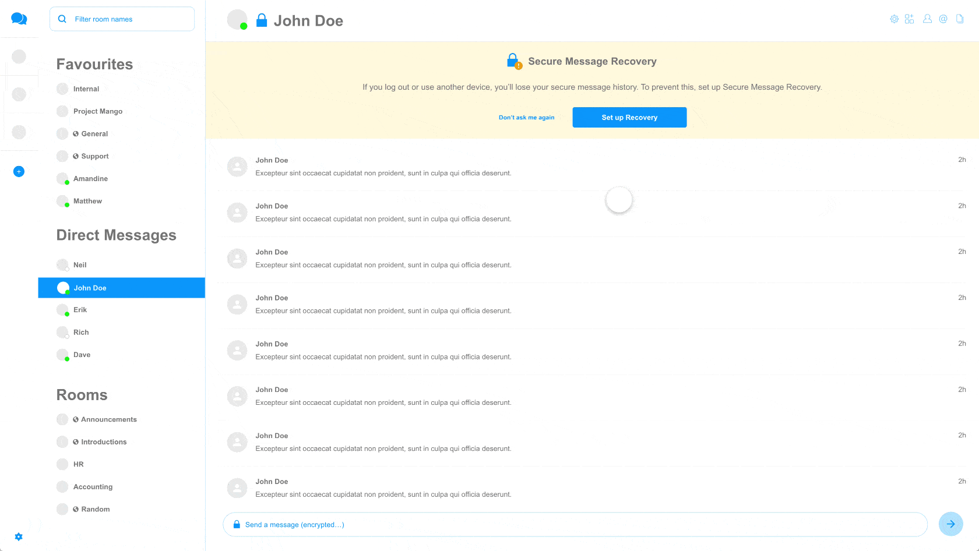Open direct message with Neil

pyautogui.click(x=80, y=265)
